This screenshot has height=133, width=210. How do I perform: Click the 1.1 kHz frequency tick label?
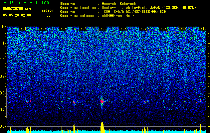[x=3, y=43]
